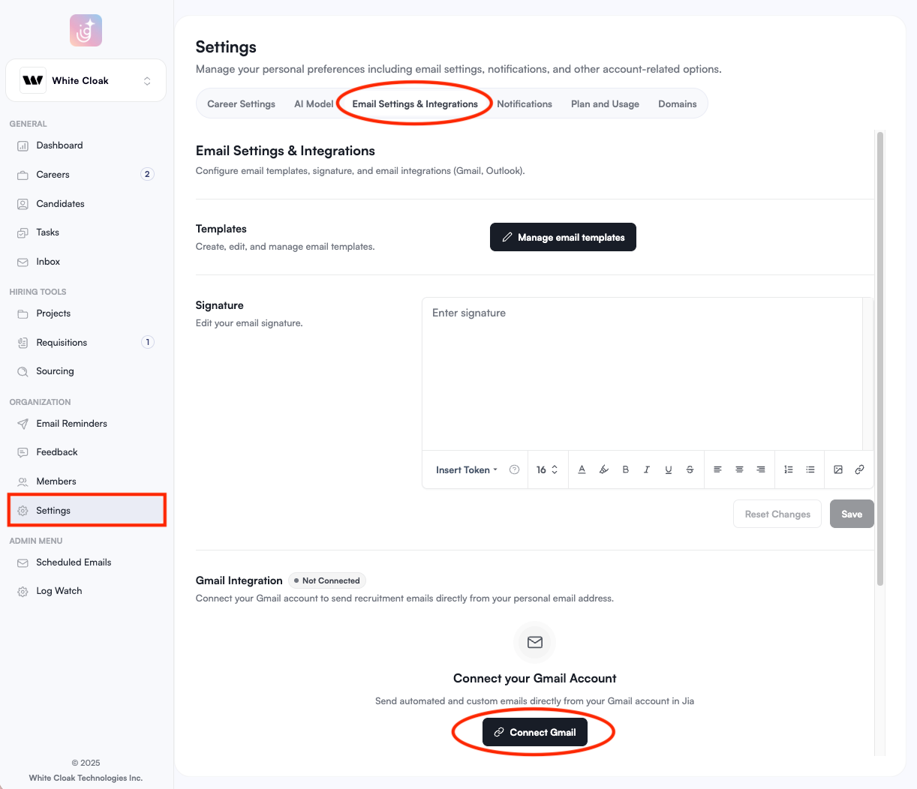917x789 pixels.
Task: Open the White Cloak workspace switcher
Action: (x=86, y=79)
